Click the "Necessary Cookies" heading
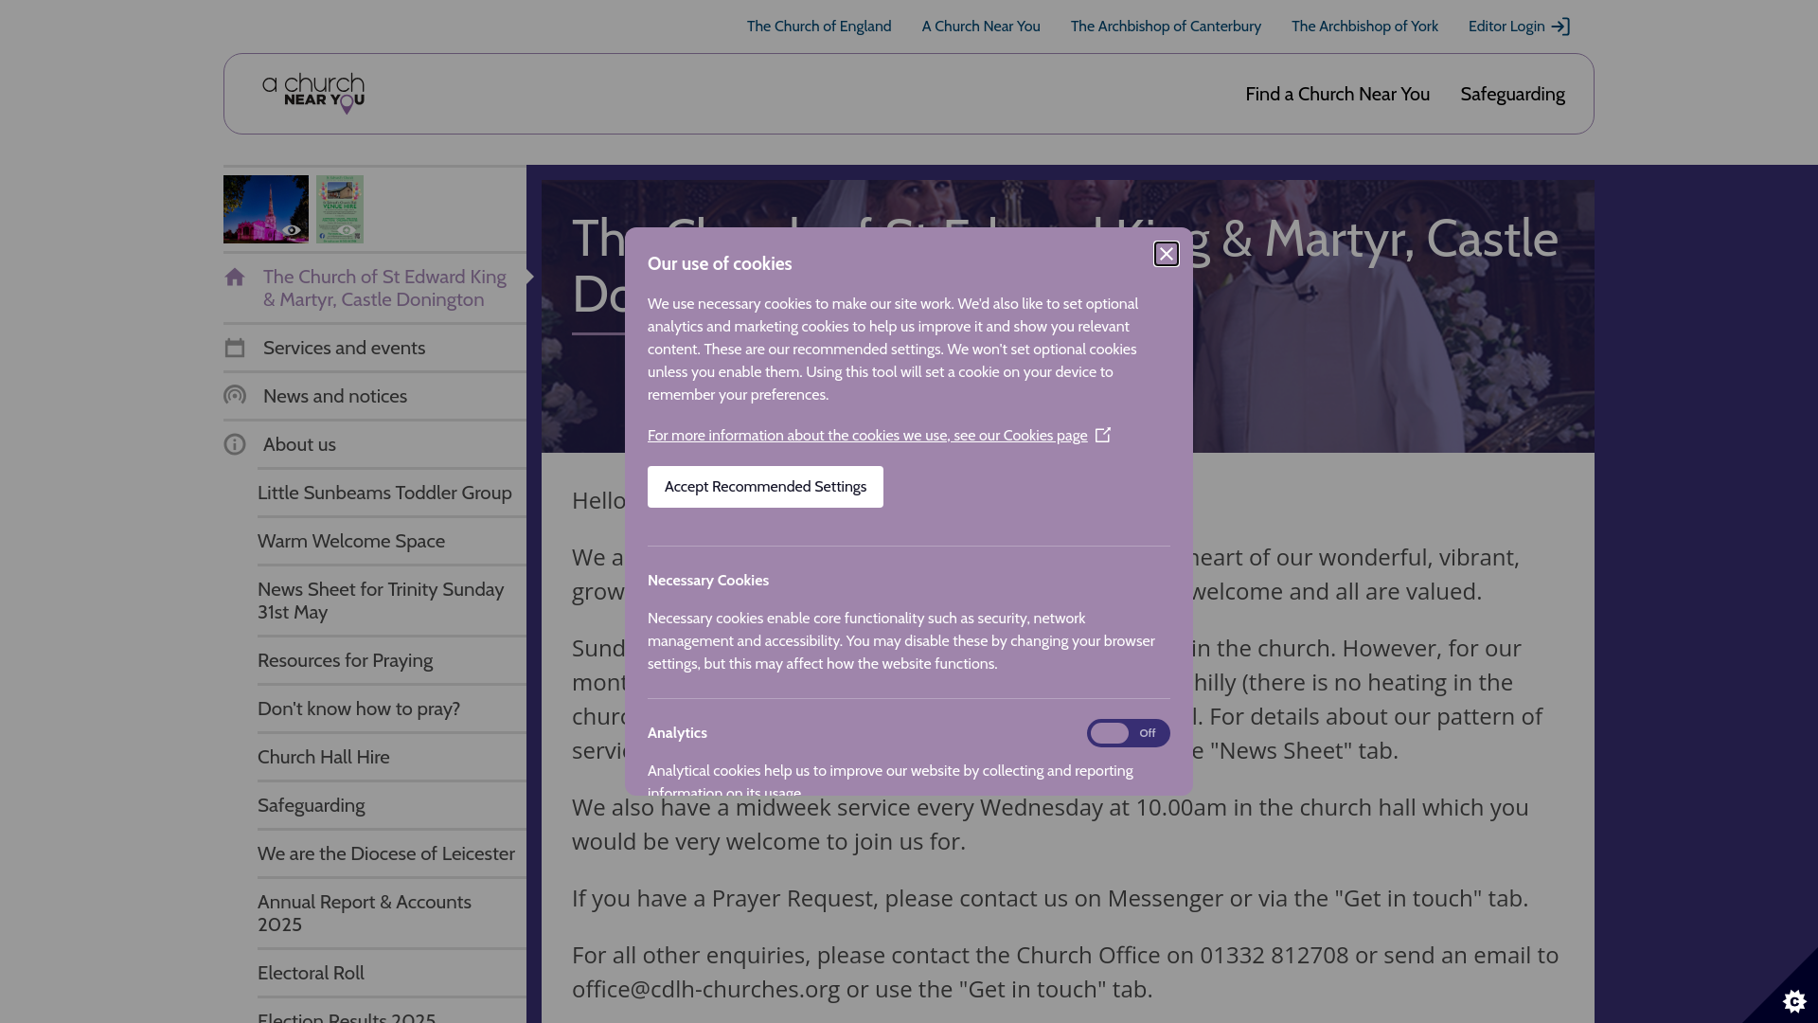The width and height of the screenshot is (1818, 1023). (x=708, y=581)
